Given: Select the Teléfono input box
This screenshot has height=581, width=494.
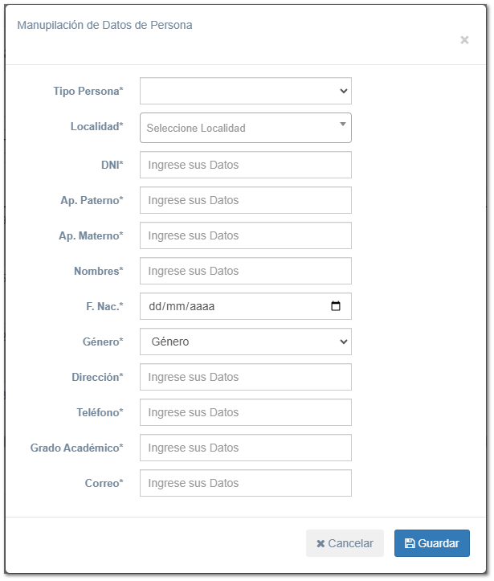Looking at the screenshot, I should point(246,412).
